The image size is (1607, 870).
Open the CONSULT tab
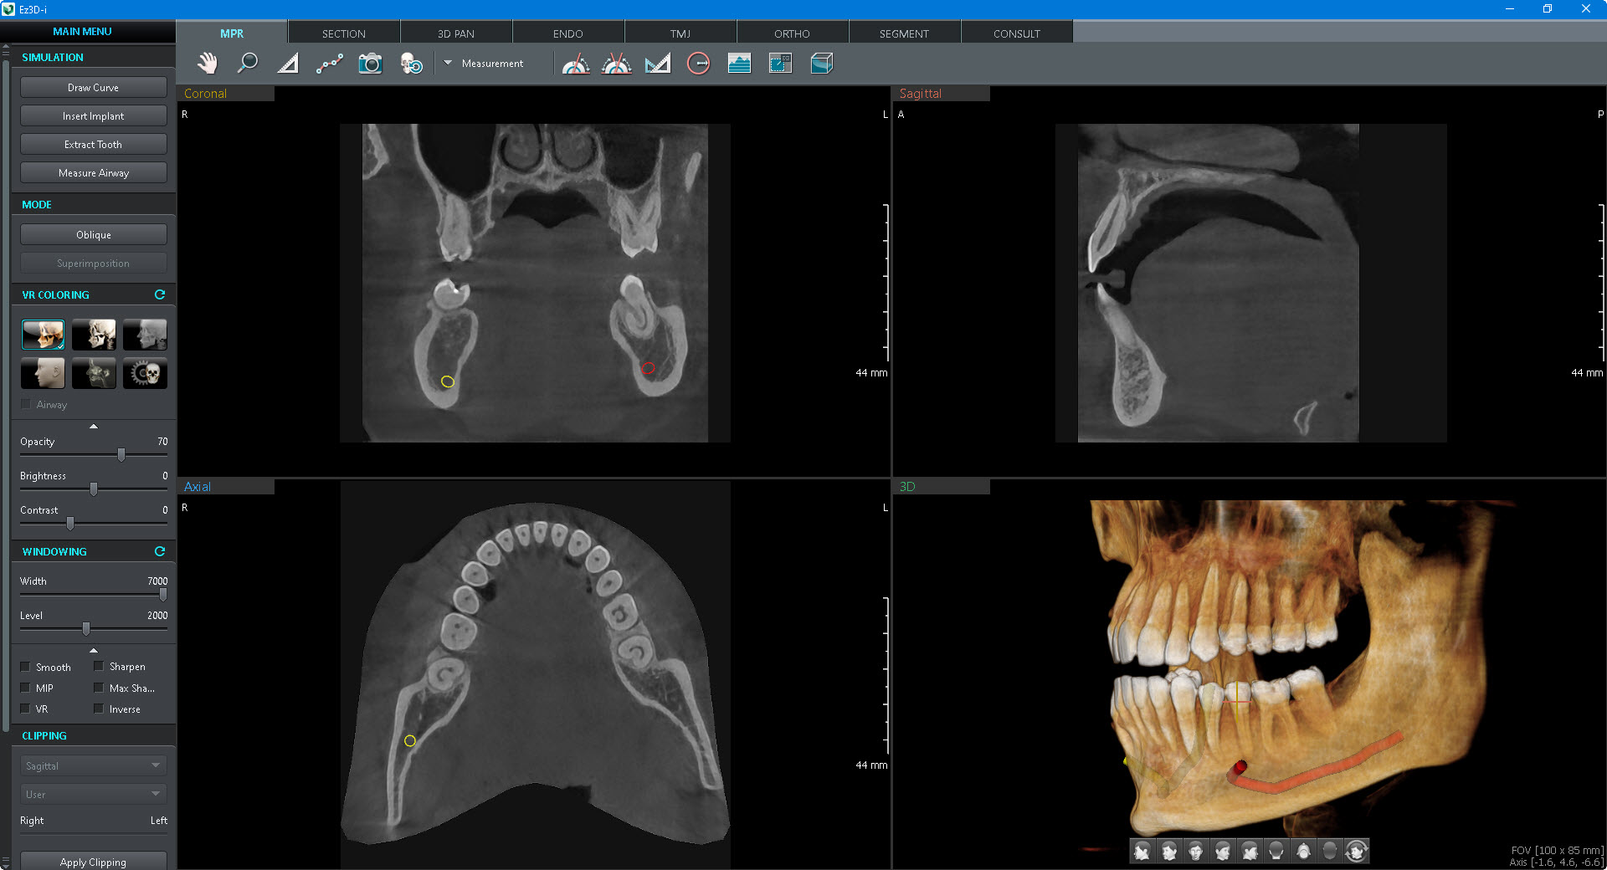1017,33
